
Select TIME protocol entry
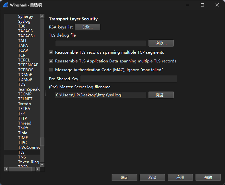[x=23, y=138]
